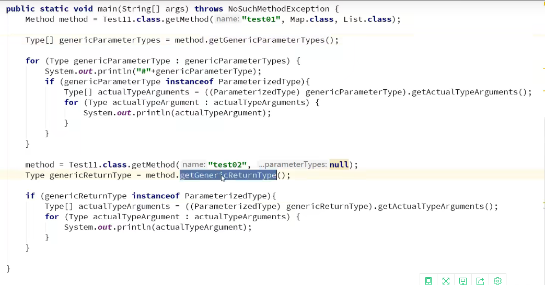This screenshot has height=285, width=545.
Task: Click instanceof in the genericReturnType condition
Action: (x=155, y=196)
